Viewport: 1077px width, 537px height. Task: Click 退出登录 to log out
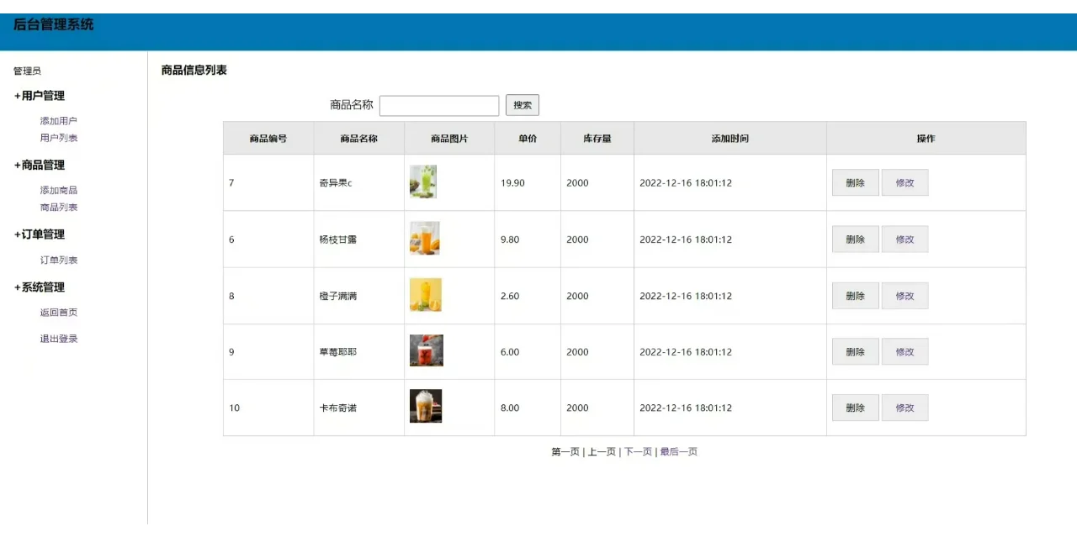point(58,338)
